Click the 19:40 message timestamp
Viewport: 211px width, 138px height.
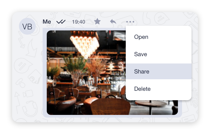click(79, 22)
